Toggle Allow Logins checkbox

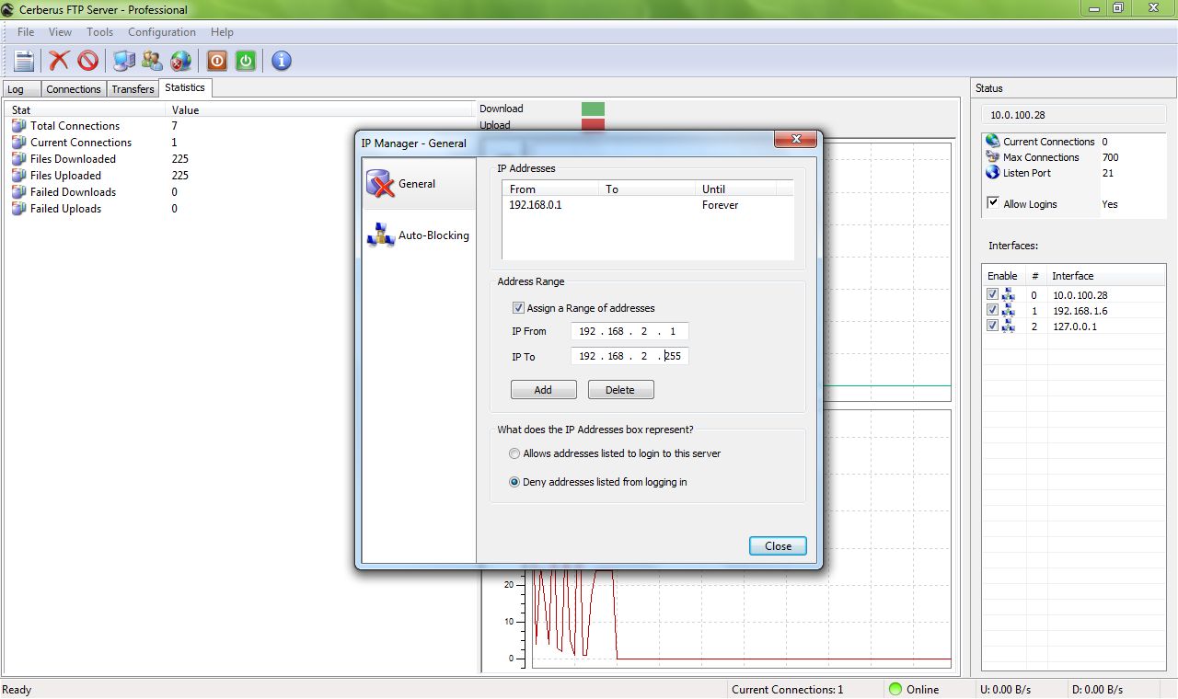click(x=993, y=203)
